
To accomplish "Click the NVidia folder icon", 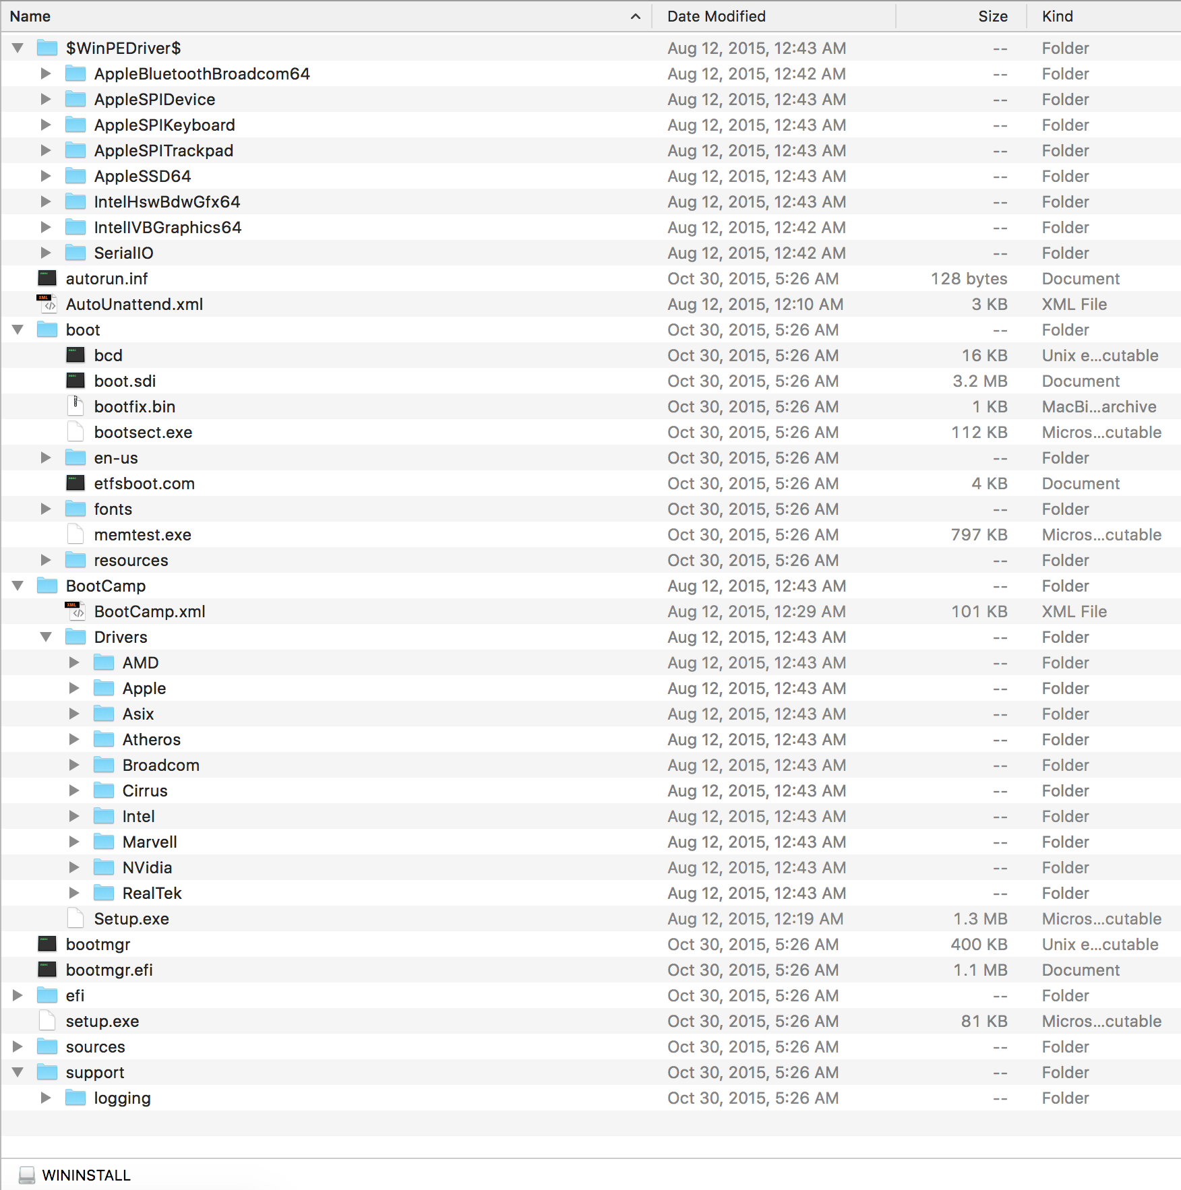I will click(x=104, y=867).
